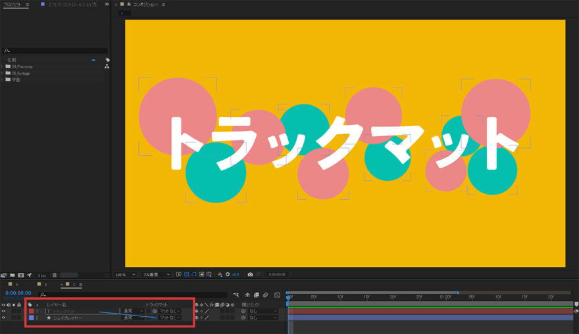Open blend mode 通常 dropdown for layer 1
The width and height of the screenshot is (579, 334).
point(132,311)
